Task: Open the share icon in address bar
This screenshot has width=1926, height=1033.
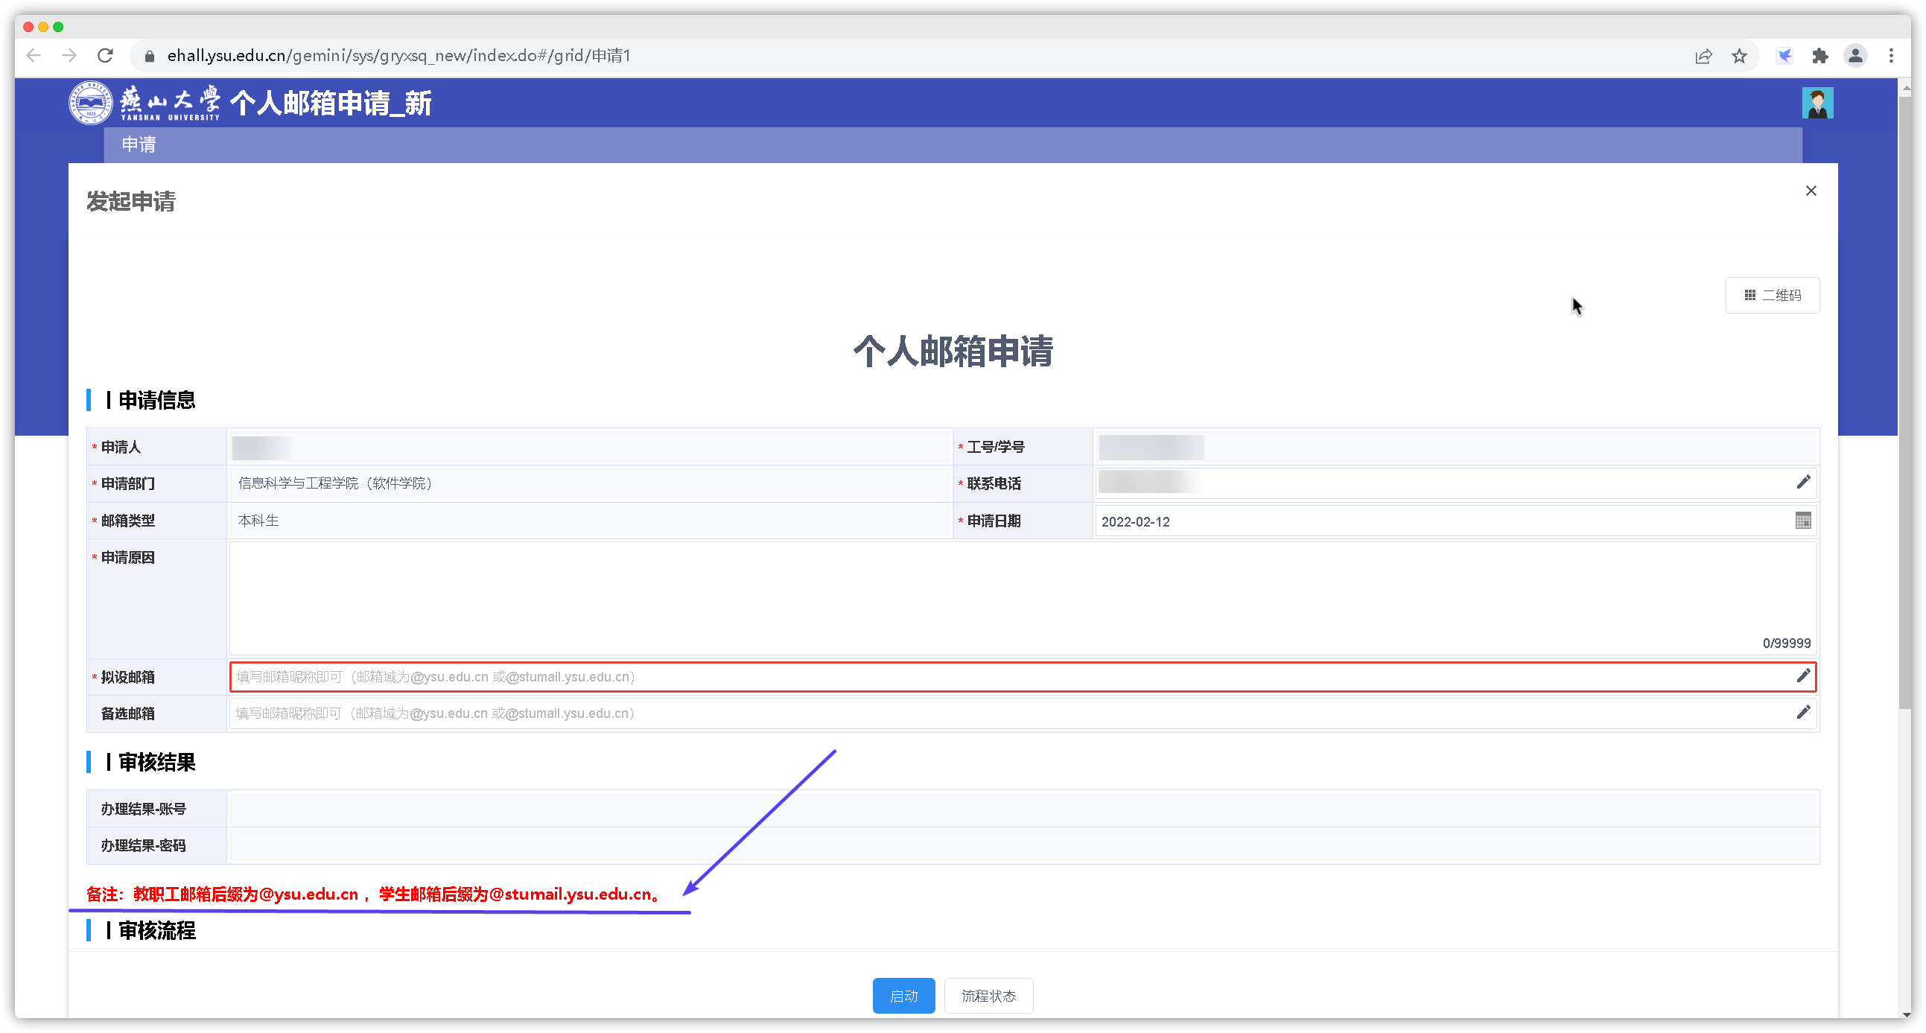Action: 1704,55
